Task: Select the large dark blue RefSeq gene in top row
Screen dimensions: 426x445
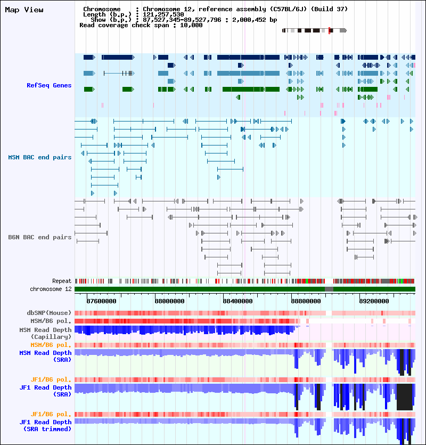Action: pyautogui.click(x=248, y=58)
